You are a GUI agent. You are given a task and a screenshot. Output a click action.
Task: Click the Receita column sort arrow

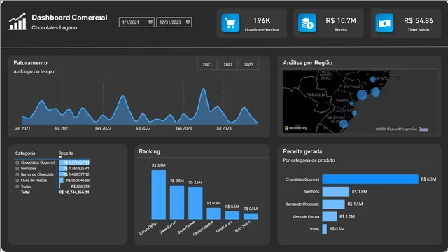pos(60,157)
